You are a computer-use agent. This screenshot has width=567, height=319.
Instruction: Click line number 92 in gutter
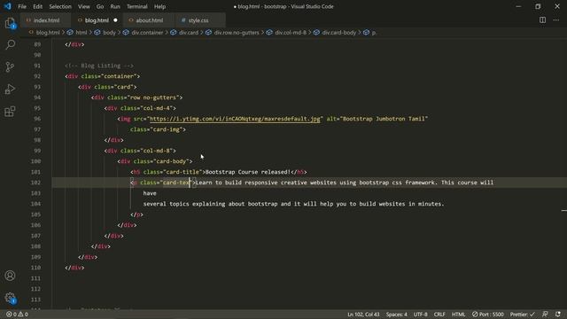37,76
